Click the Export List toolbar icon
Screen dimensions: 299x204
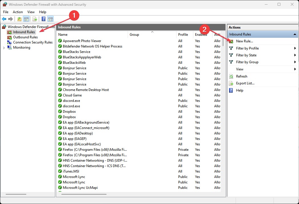(x=35, y=19)
